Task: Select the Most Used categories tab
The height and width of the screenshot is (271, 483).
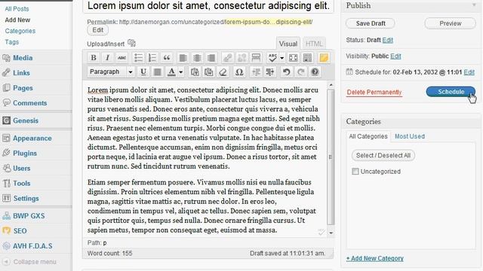Action: (410, 136)
